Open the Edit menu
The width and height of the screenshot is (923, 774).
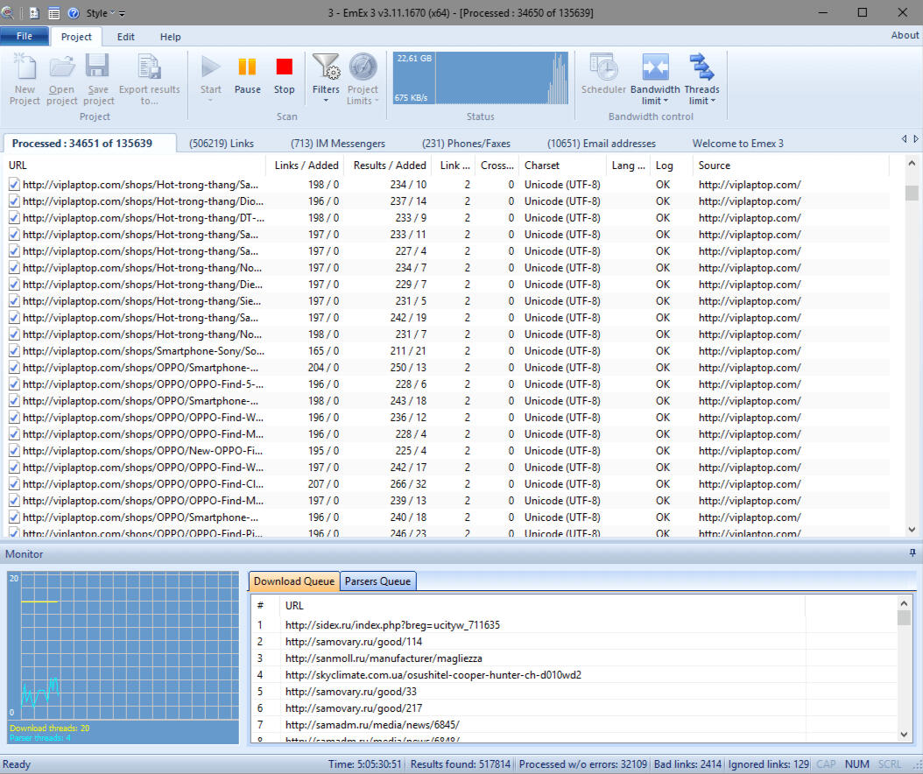click(x=125, y=36)
